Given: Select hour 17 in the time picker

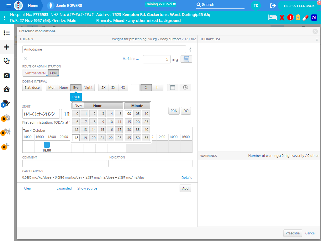Looking at the screenshot, I should pyautogui.click(x=119, y=130).
